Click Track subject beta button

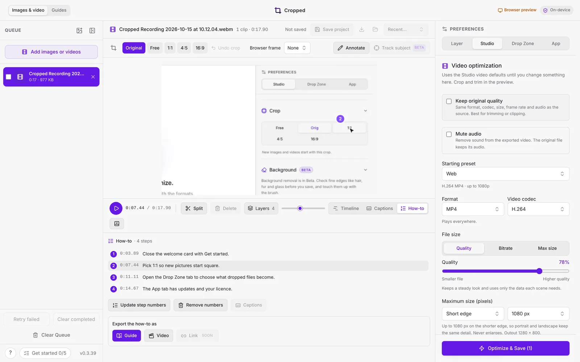[399, 48]
